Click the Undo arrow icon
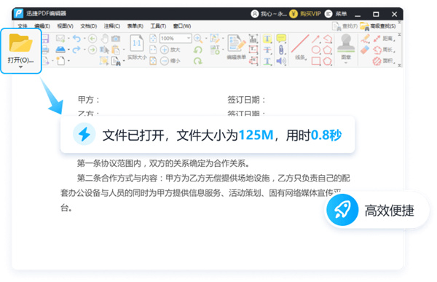This screenshot has height=282, width=437. (76, 38)
